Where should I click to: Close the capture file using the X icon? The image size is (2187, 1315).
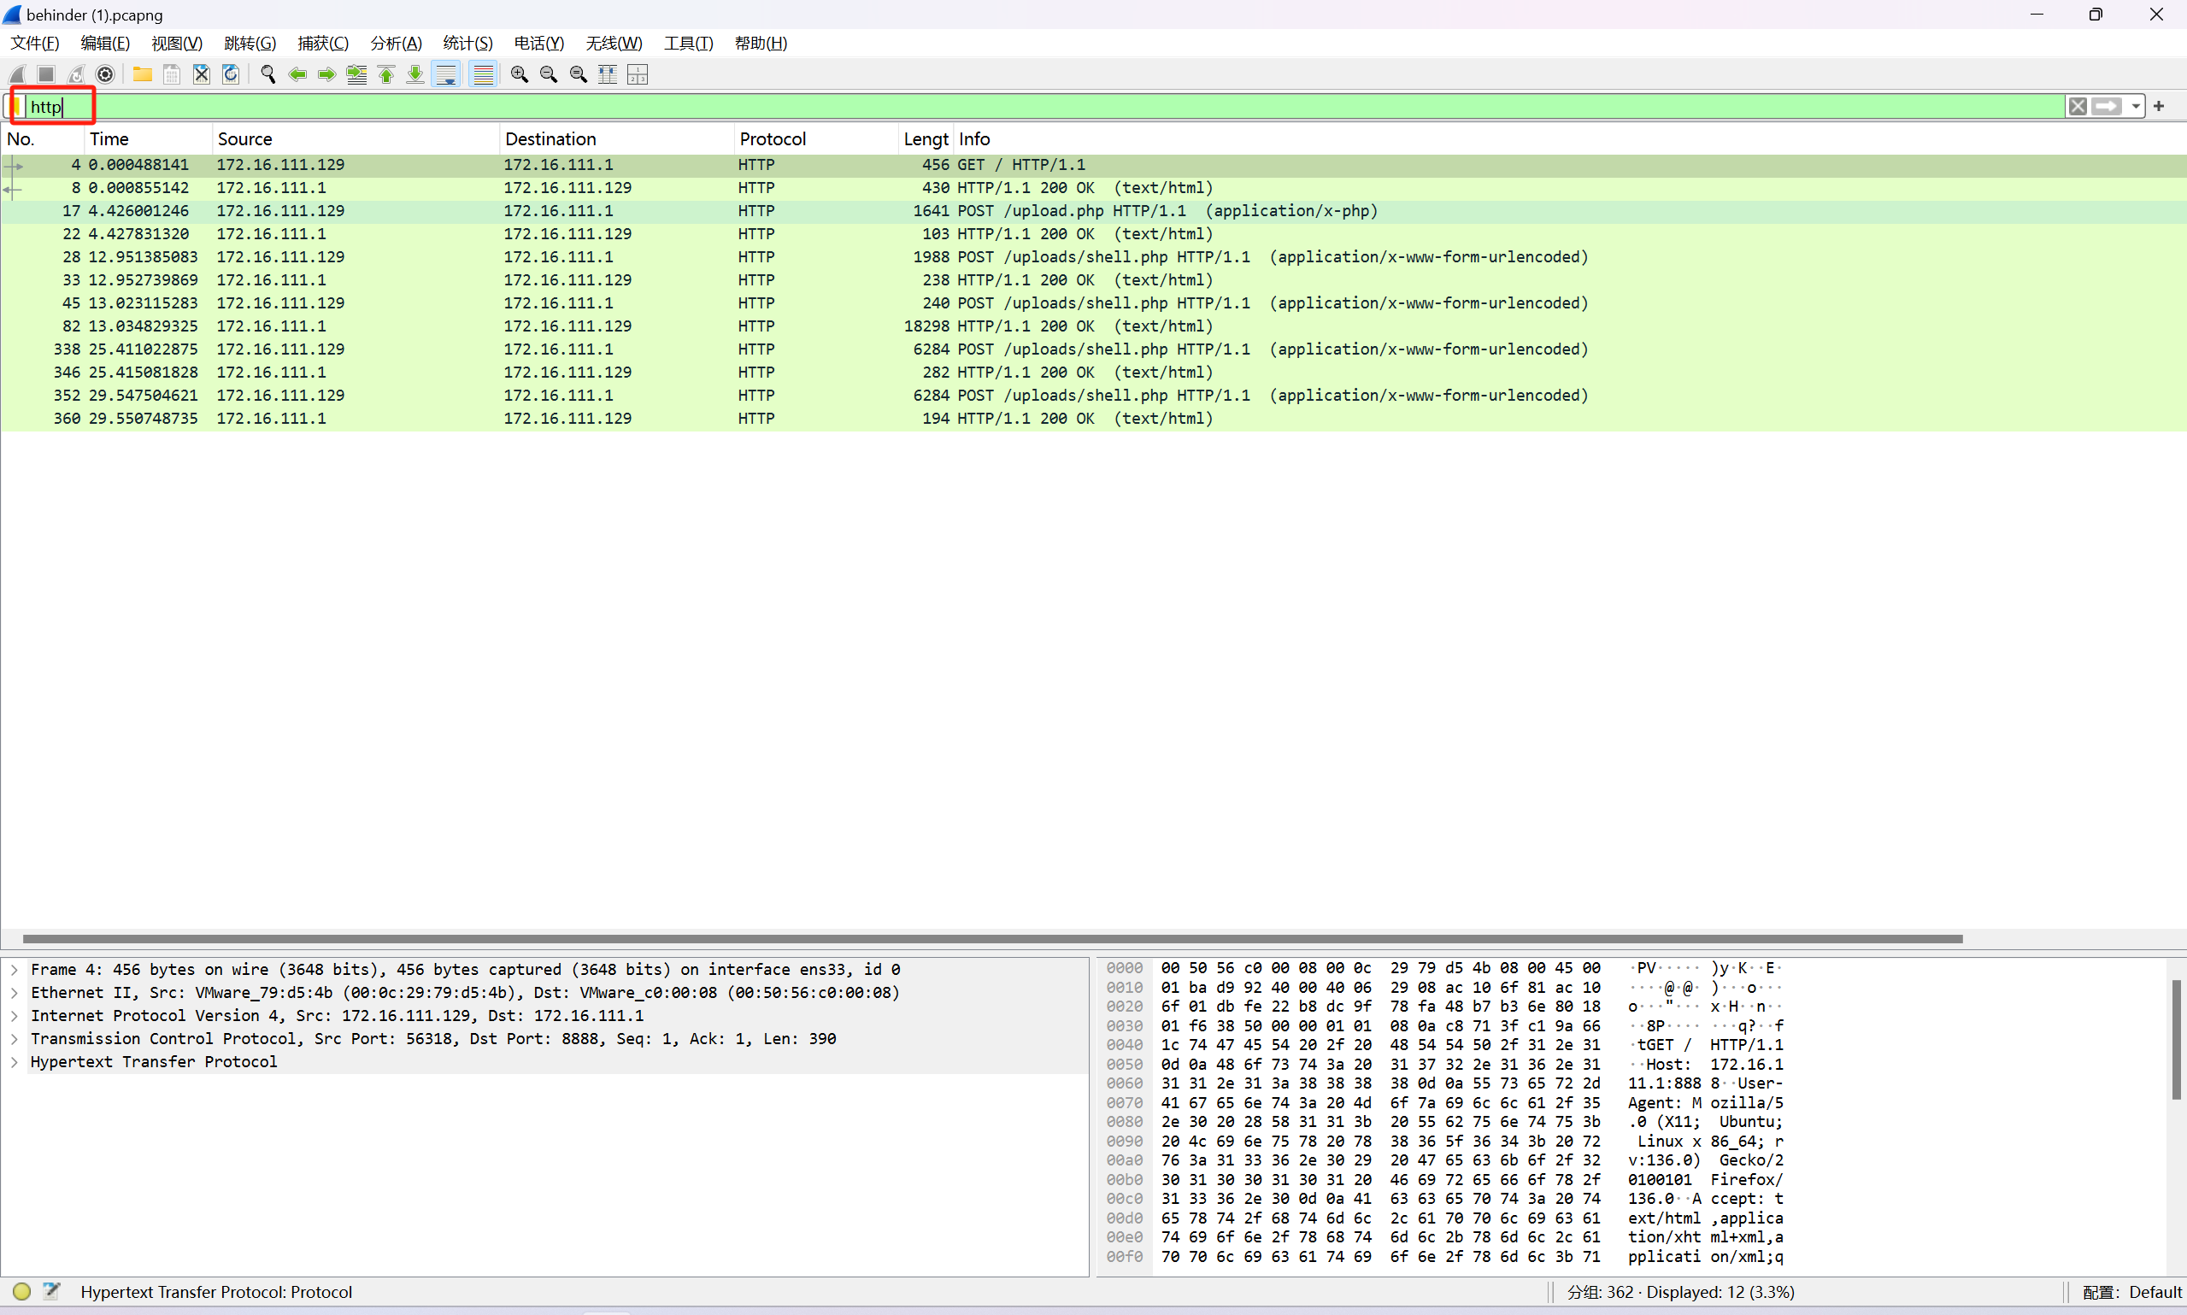201,74
